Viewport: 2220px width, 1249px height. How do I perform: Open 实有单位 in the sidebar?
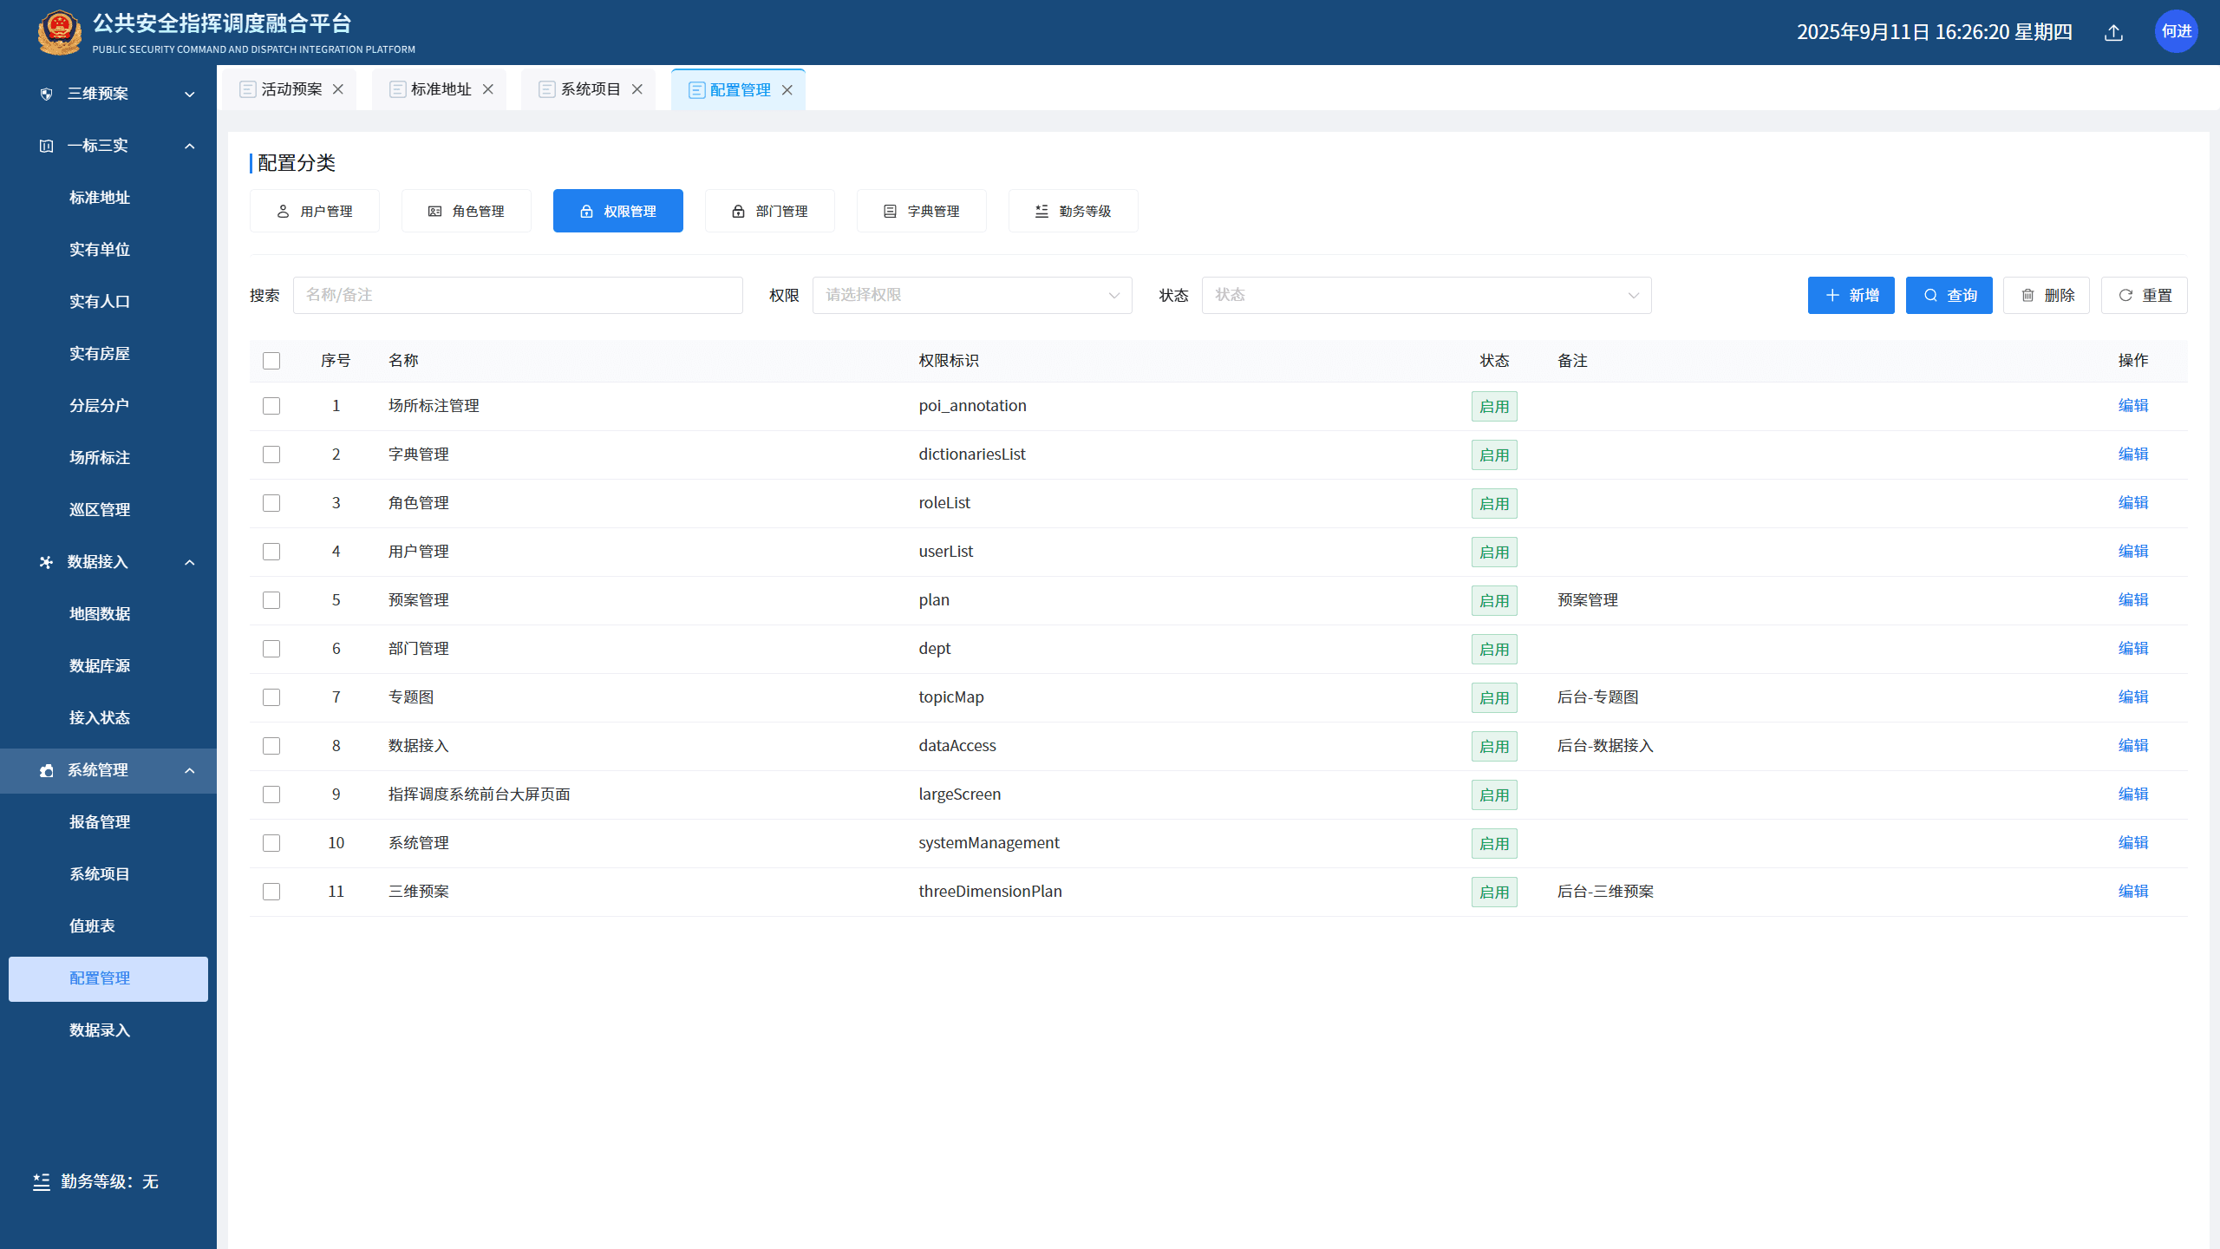tap(100, 250)
